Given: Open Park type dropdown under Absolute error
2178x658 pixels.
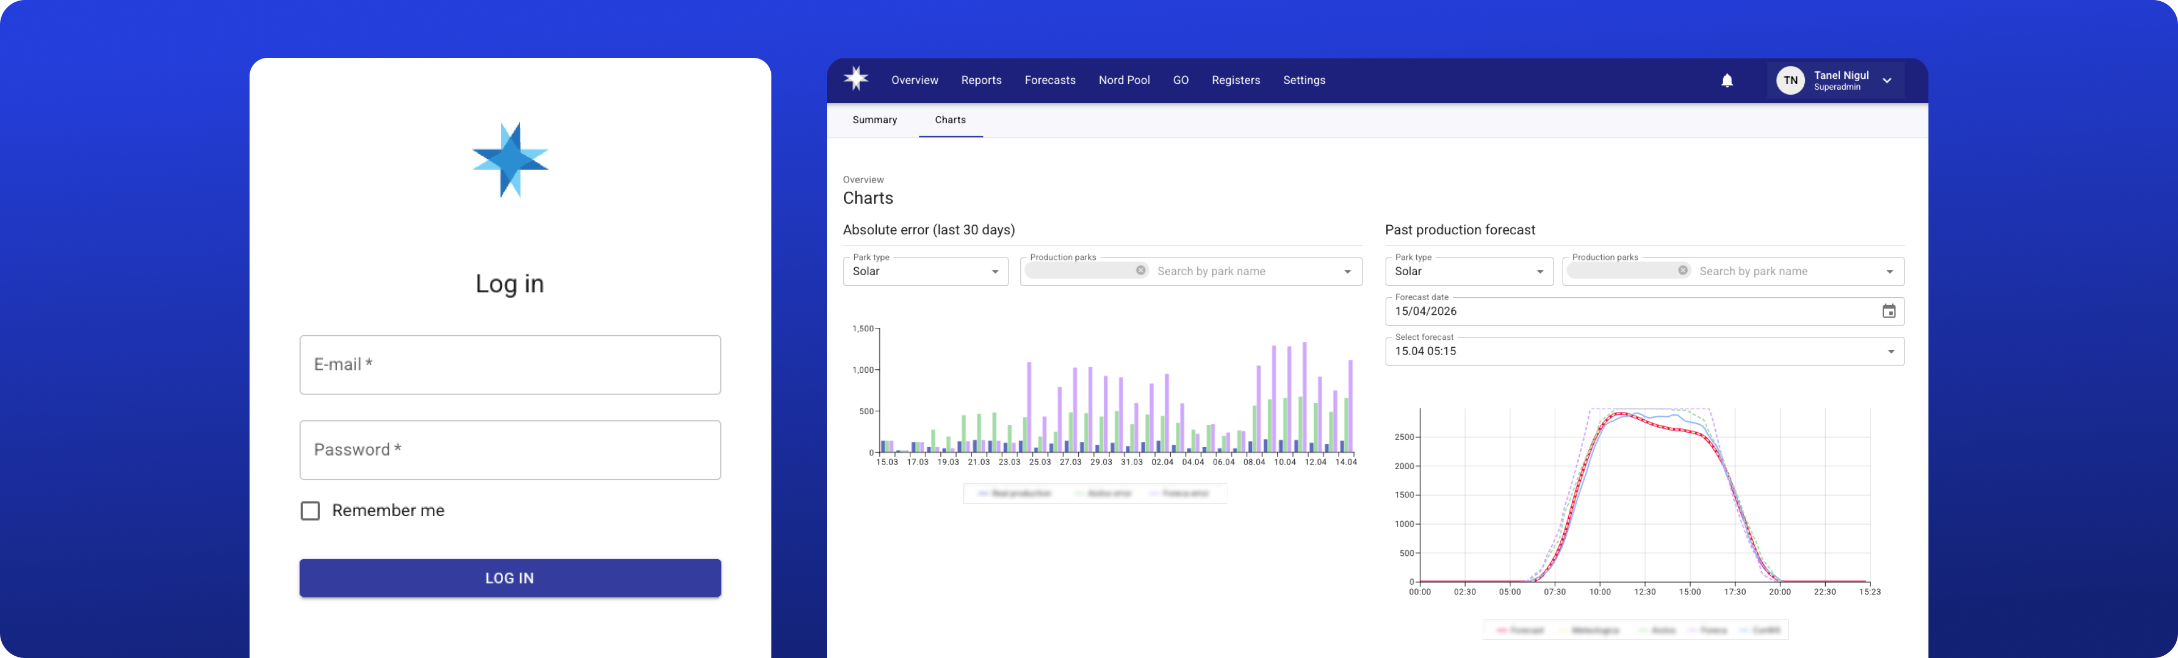Looking at the screenshot, I should tap(925, 272).
